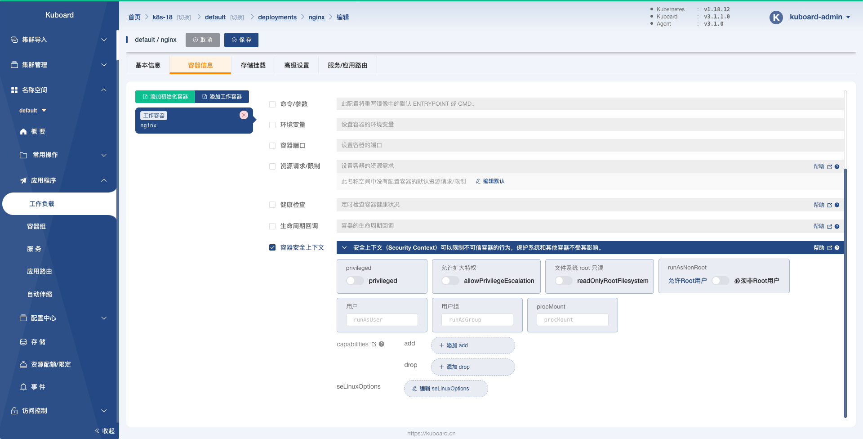
Task: Click the 集群导入 sidebar icon
Action: point(14,40)
